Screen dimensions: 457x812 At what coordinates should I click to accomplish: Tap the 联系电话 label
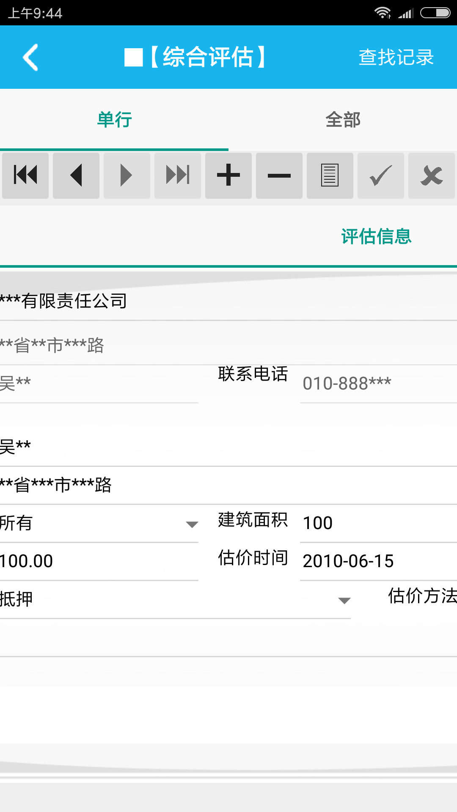253,374
